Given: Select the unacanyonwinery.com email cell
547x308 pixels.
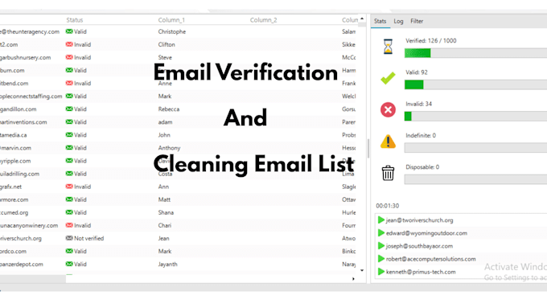Looking at the screenshot, I should 29,226.
